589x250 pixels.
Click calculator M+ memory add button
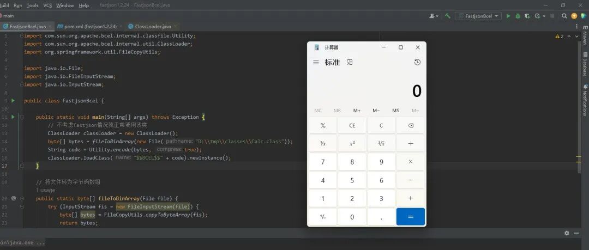pyautogui.click(x=357, y=111)
